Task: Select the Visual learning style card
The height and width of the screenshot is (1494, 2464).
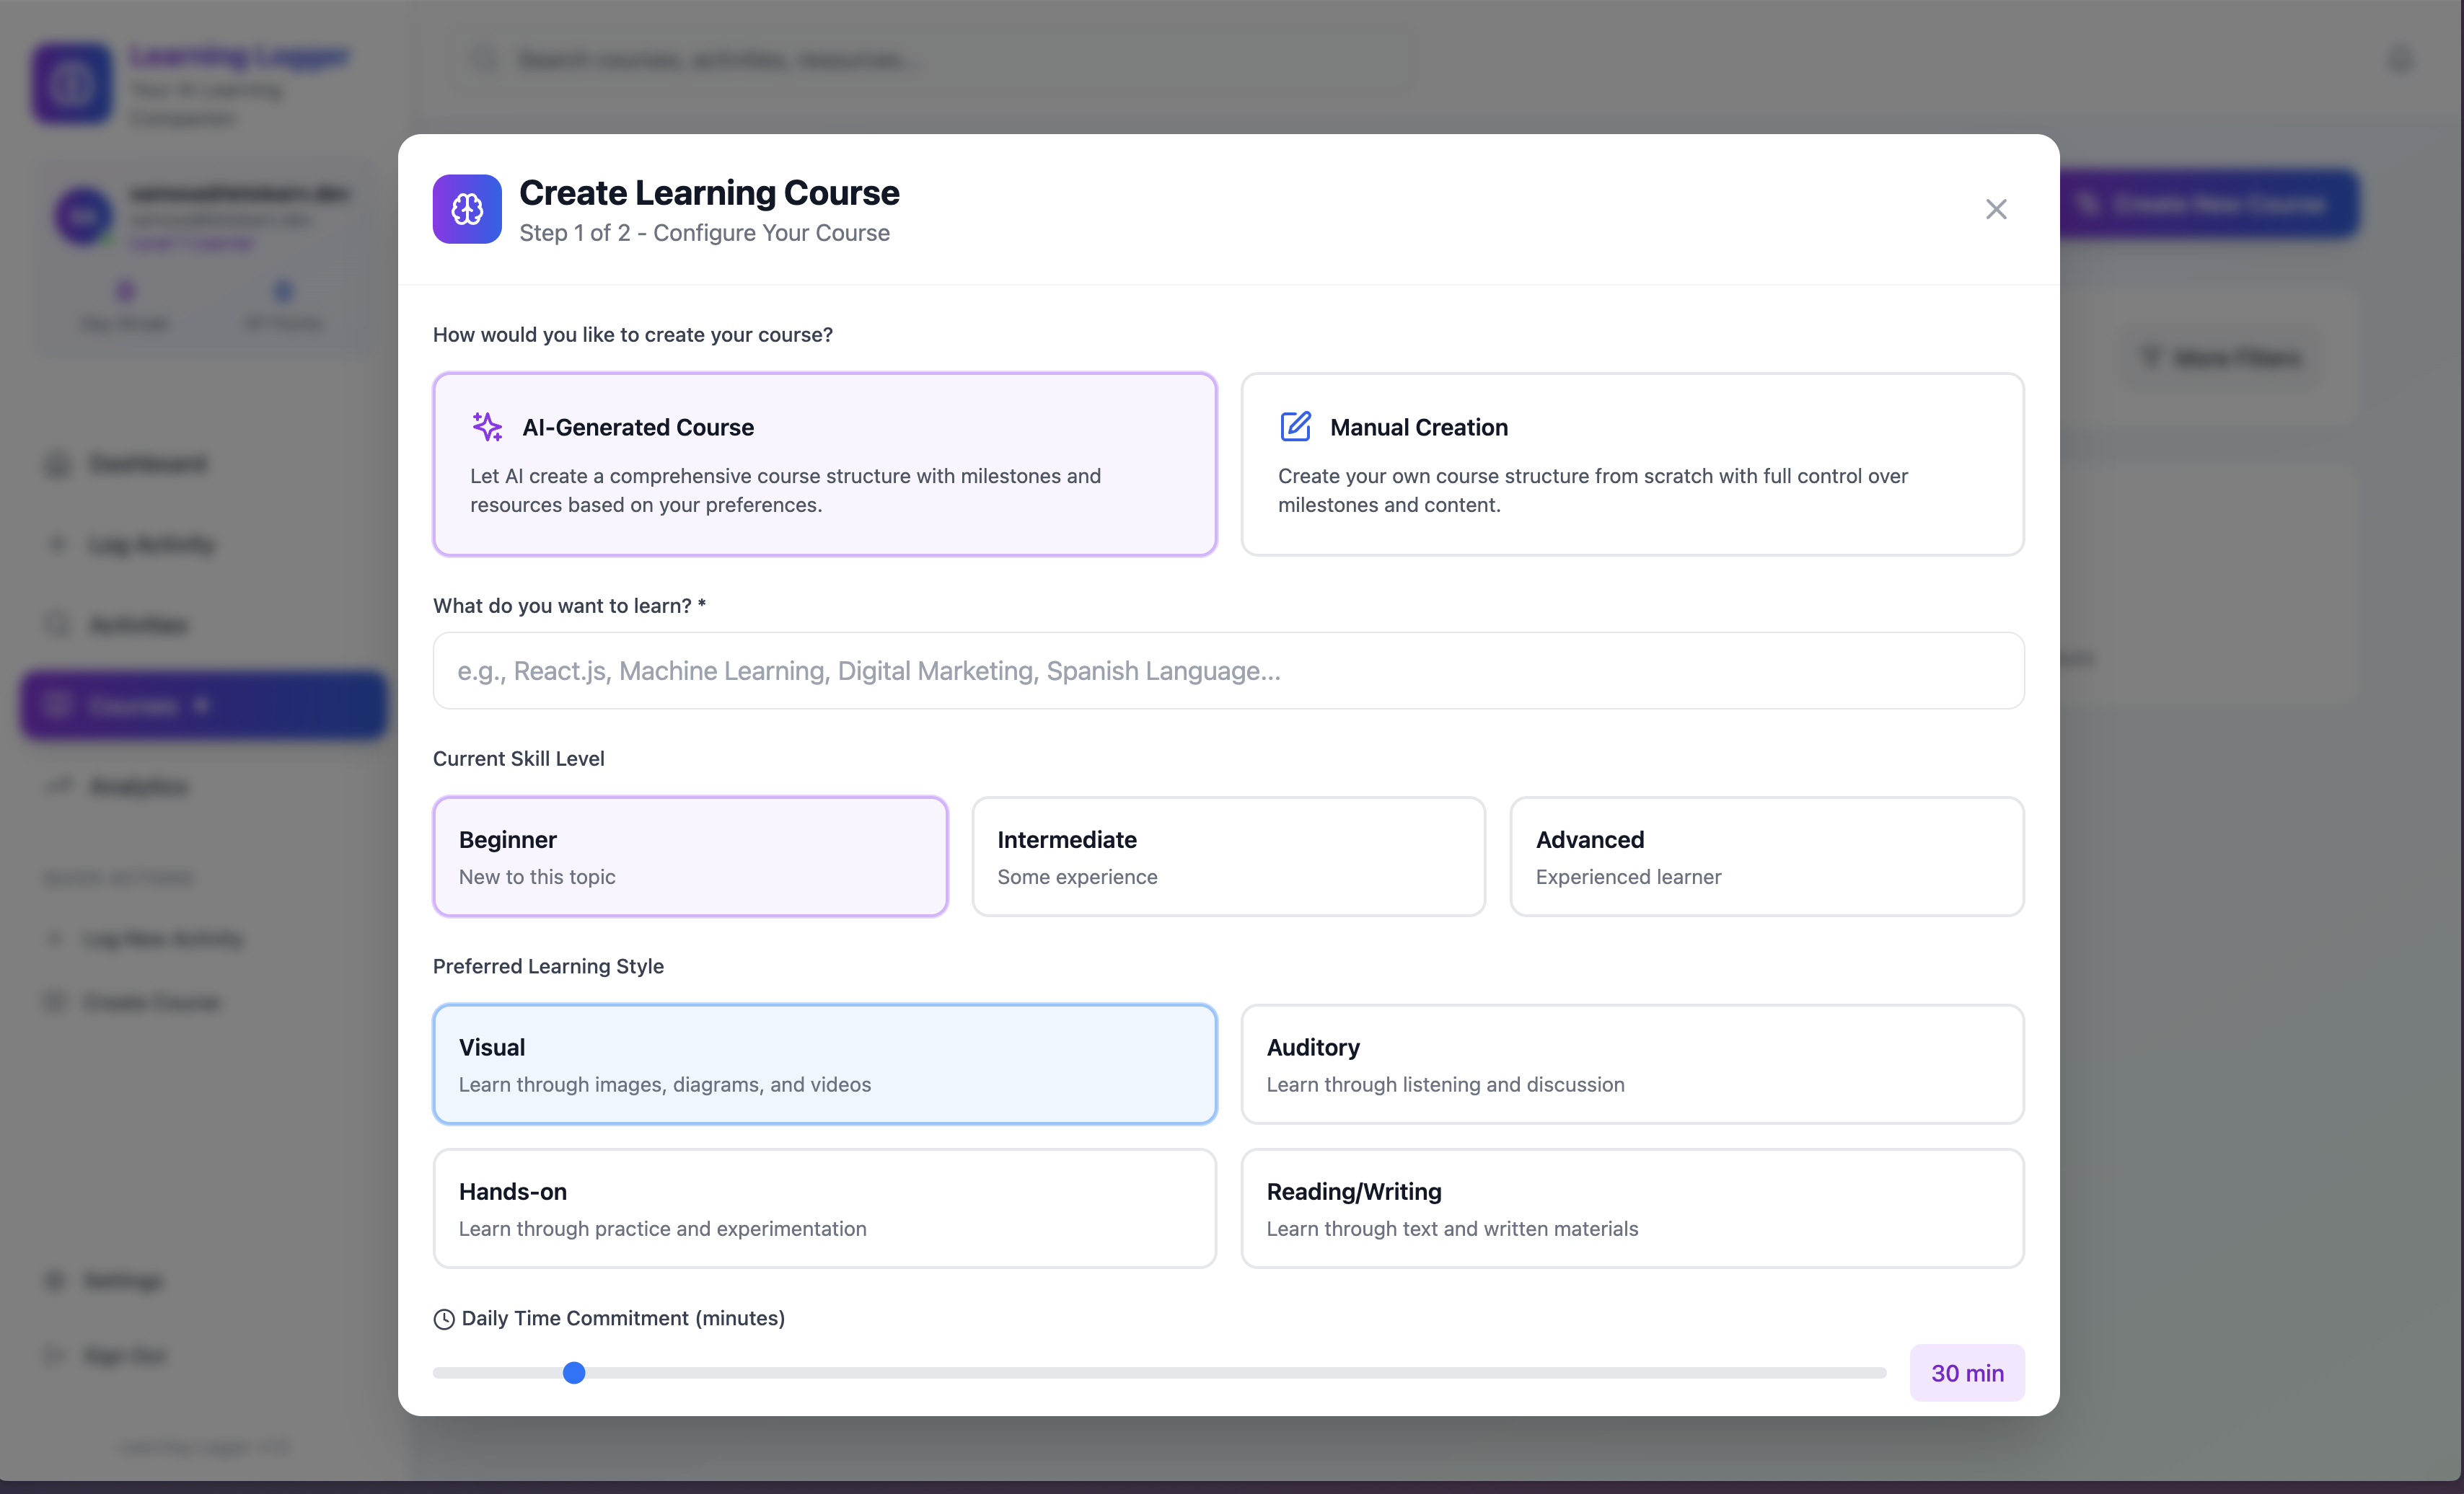Action: pyautogui.click(x=824, y=1064)
